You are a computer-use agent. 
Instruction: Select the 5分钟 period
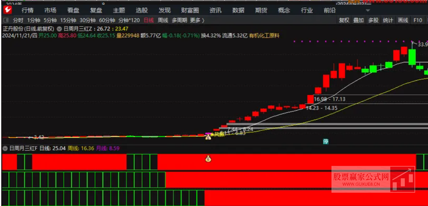(50, 20)
